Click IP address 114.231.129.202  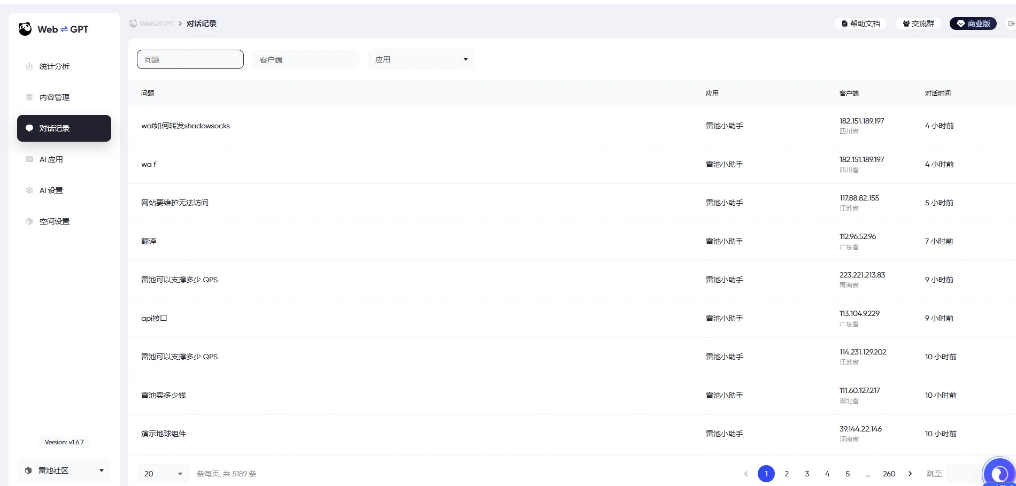(863, 352)
